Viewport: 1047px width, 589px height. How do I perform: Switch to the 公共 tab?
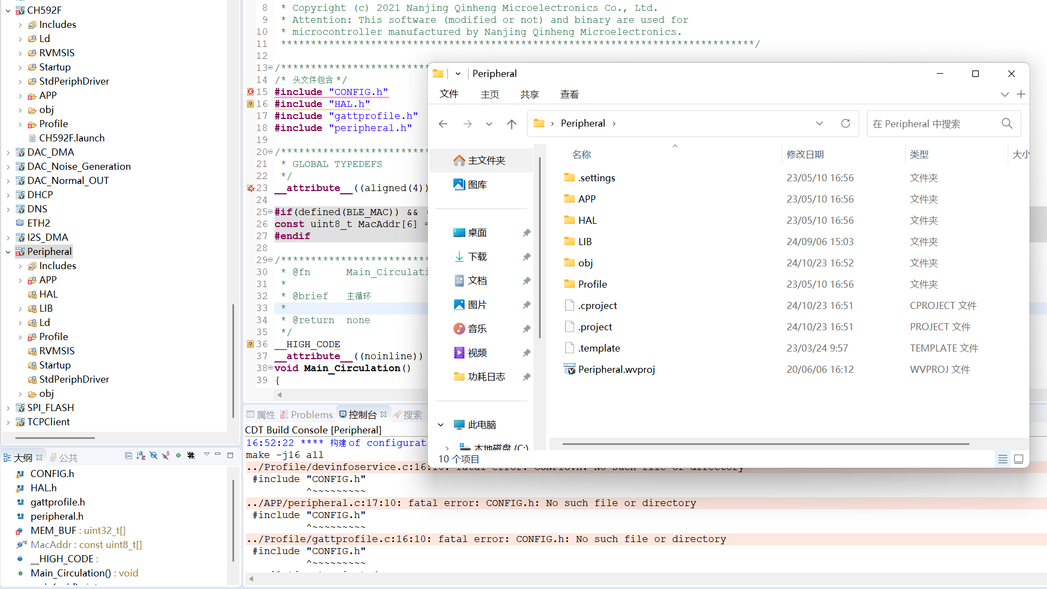64,458
